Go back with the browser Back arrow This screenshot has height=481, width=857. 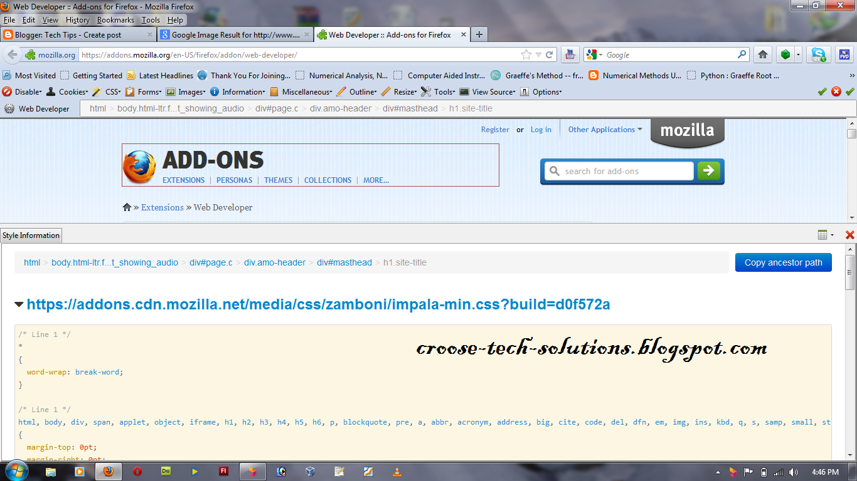coord(12,54)
